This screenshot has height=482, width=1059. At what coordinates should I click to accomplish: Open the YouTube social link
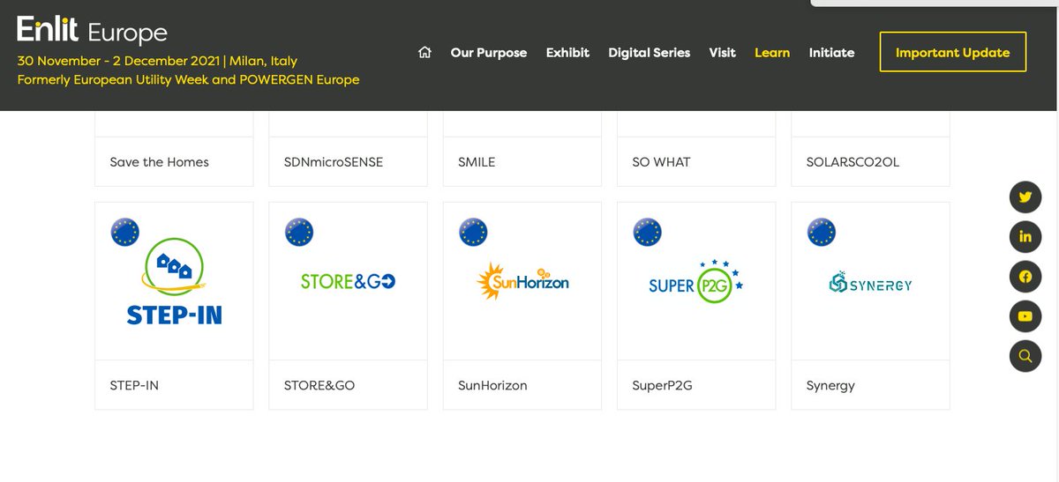[1025, 316]
